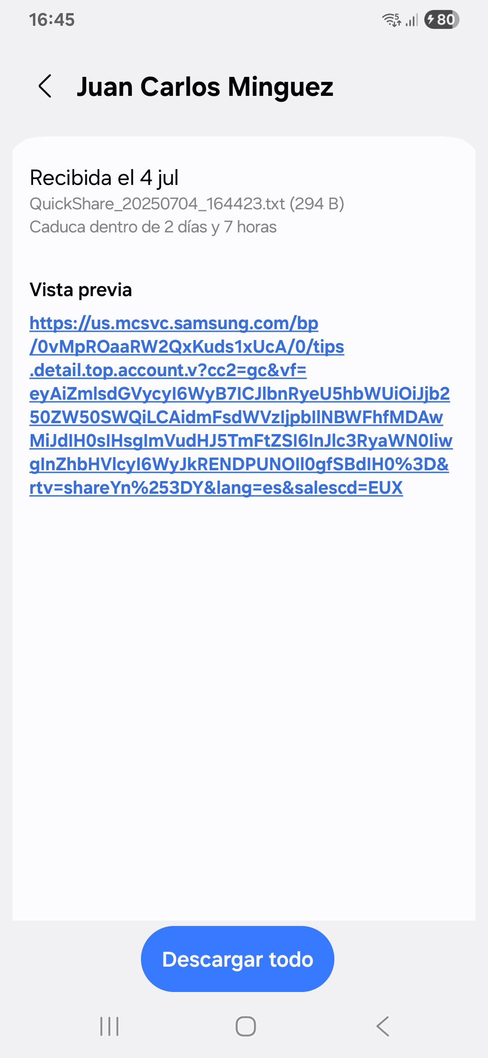Tap the Recibida el 4 jul heading

[104, 178]
